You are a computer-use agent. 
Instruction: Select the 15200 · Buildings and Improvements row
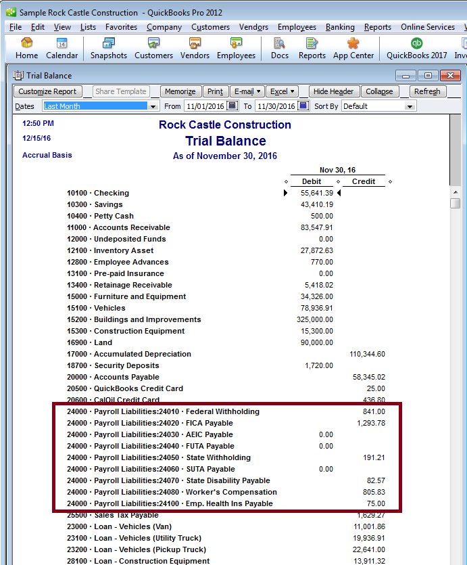pos(226,319)
